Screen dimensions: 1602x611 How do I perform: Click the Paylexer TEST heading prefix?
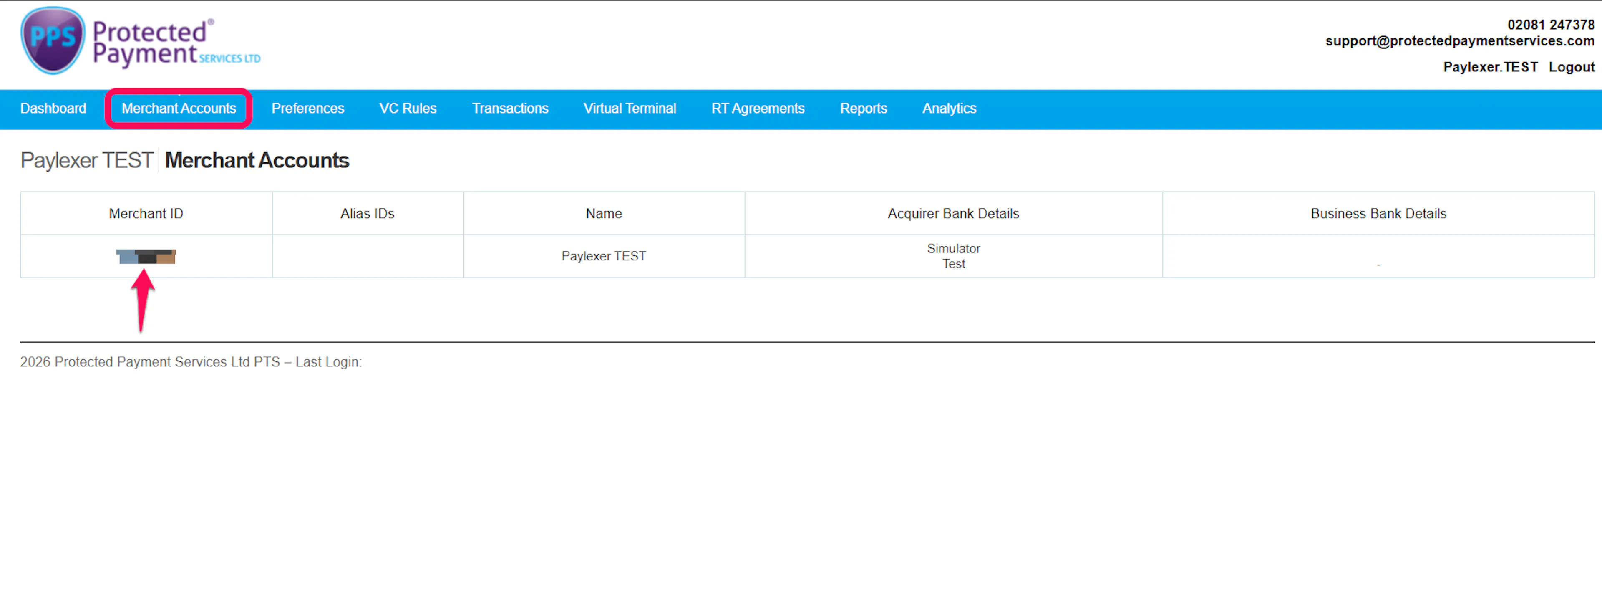[x=86, y=161]
